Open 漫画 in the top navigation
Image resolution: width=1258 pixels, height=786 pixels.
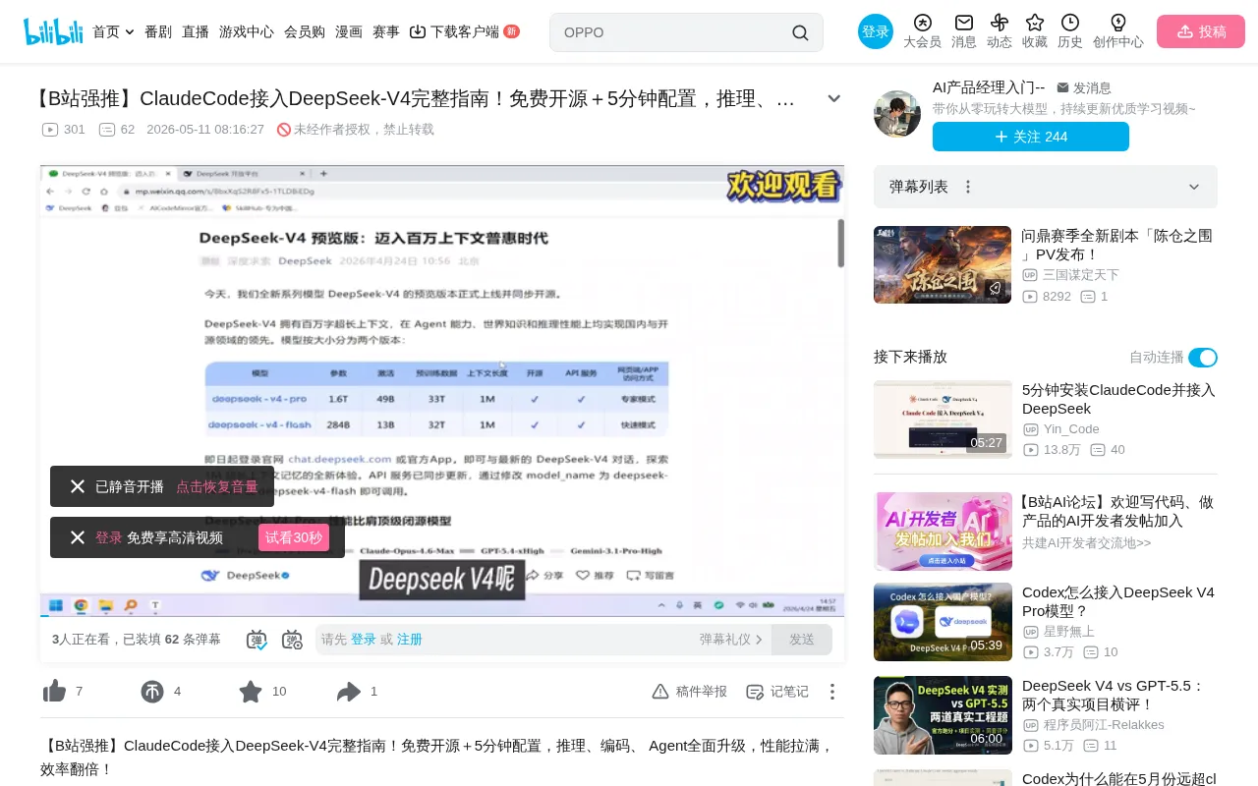point(349,31)
